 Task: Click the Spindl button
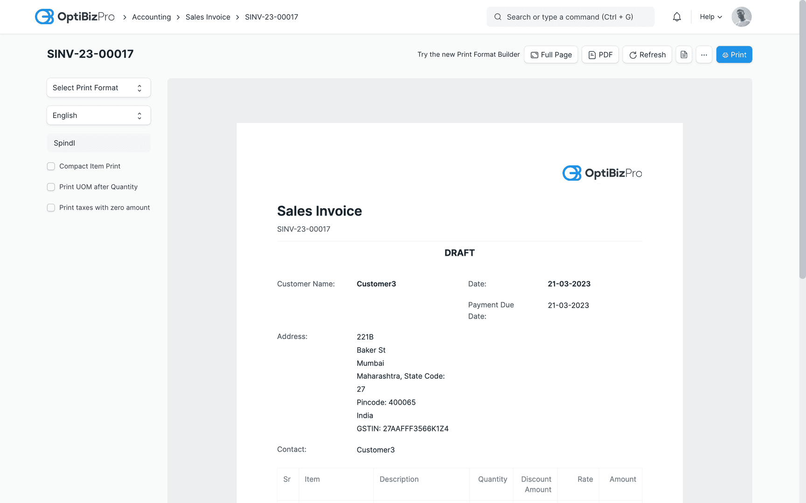click(98, 143)
